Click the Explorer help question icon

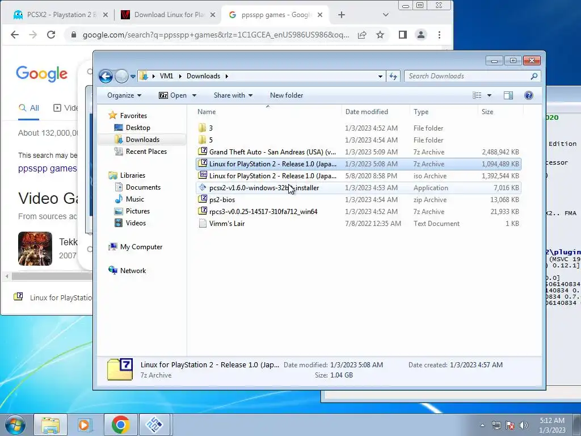point(529,95)
